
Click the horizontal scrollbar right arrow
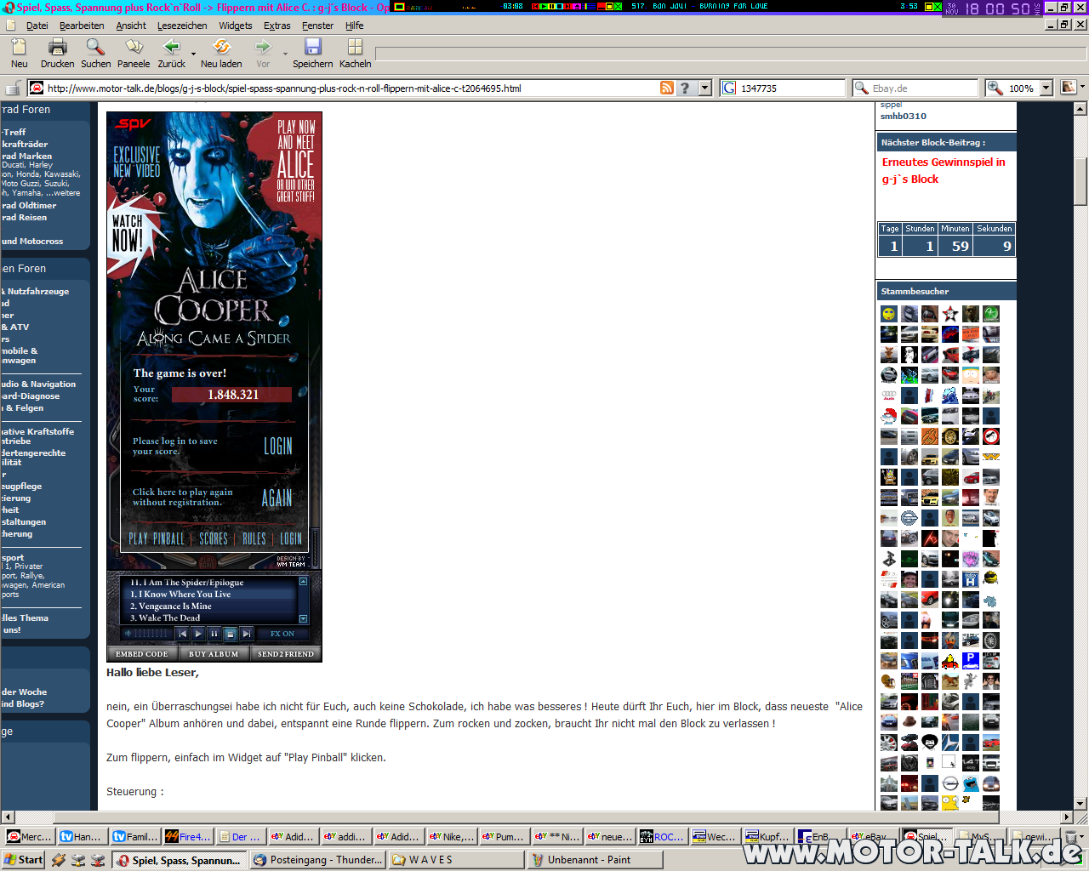pos(1066,817)
